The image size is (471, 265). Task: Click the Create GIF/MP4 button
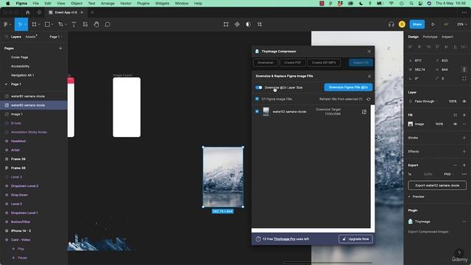coord(324,63)
